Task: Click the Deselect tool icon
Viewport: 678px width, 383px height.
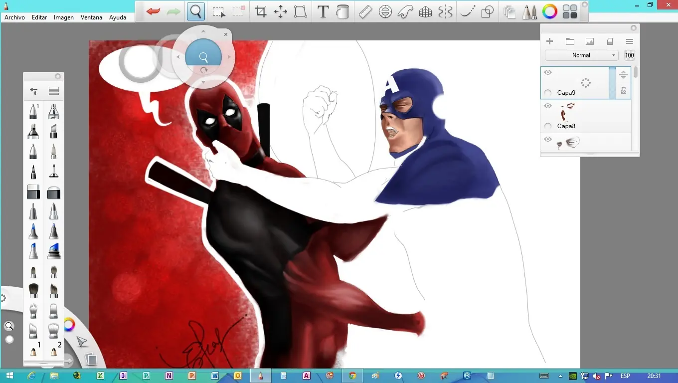Action: tap(239, 11)
